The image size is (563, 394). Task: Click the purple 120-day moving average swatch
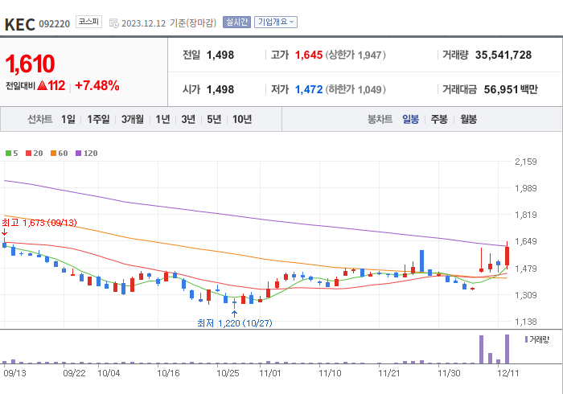point(78,154)
